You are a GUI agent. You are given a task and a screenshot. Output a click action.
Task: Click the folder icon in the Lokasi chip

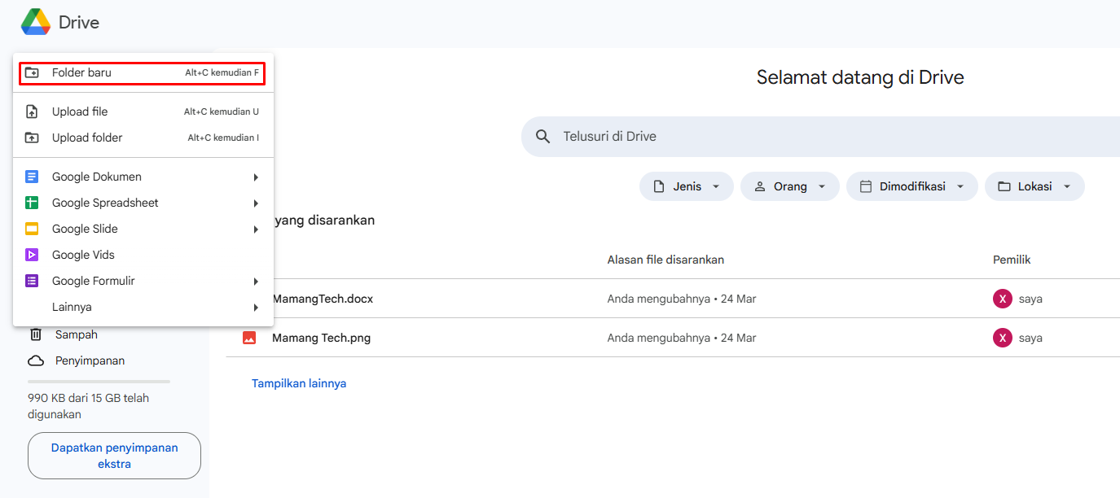pos(1004,186)
